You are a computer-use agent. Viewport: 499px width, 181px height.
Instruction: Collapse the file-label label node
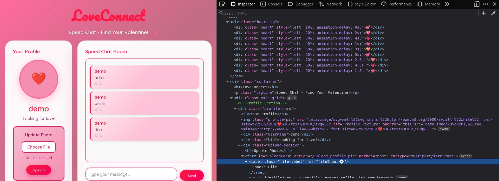246,162
